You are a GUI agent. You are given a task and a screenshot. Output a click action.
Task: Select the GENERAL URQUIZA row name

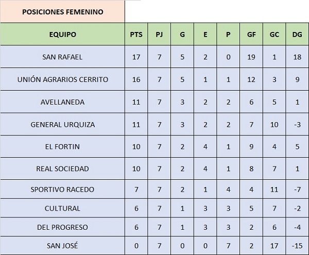click(x=62, y=124)
